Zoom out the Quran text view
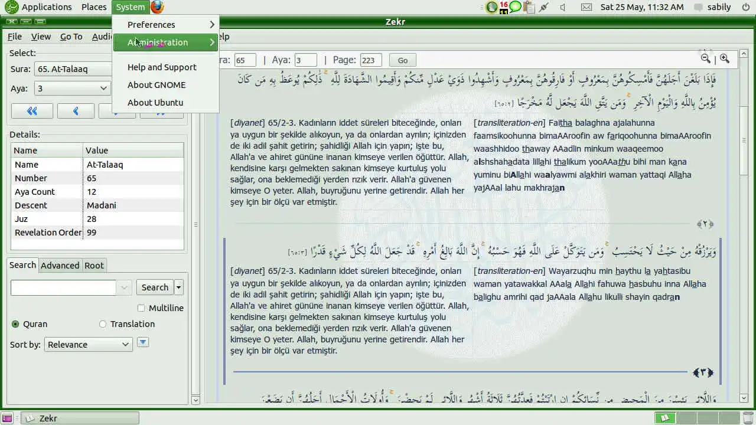This screenshot has width=756, height=425. click(x=705, y=58)
